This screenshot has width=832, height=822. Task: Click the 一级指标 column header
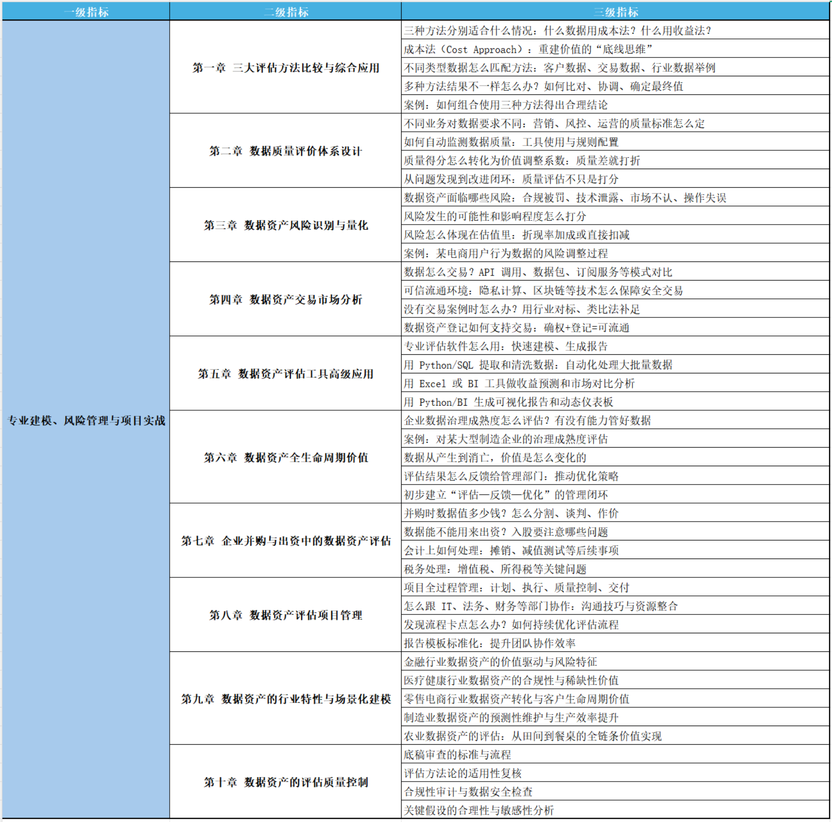coord(86,11)
